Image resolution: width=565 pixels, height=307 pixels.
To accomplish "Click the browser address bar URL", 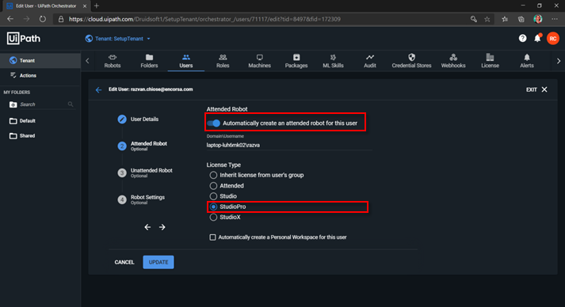I will tap(204, 19).
